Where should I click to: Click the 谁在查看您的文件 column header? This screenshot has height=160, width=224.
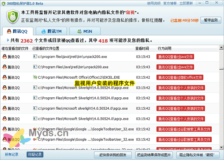tap(15, 48)
